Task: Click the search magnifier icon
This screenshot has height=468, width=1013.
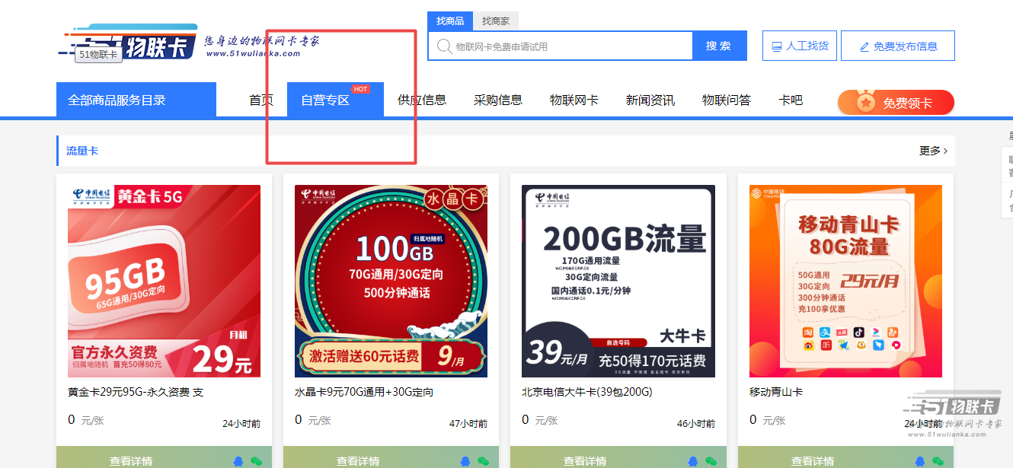Action: 444,46
